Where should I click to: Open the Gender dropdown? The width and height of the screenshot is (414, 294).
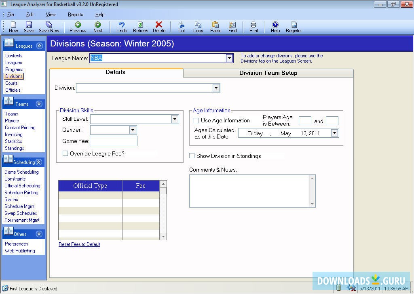tap(133, 130)
